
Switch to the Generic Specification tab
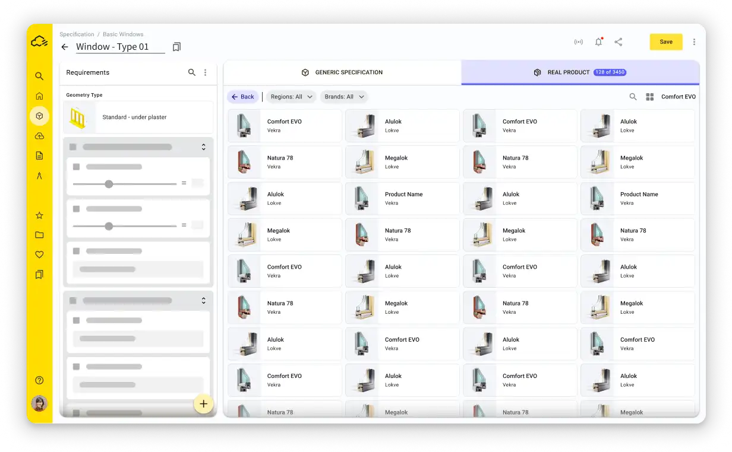342,72
